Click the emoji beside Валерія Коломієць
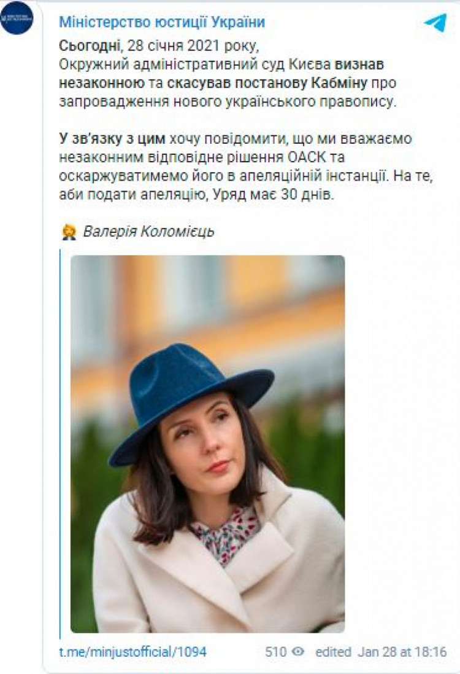 click(69, 232)
